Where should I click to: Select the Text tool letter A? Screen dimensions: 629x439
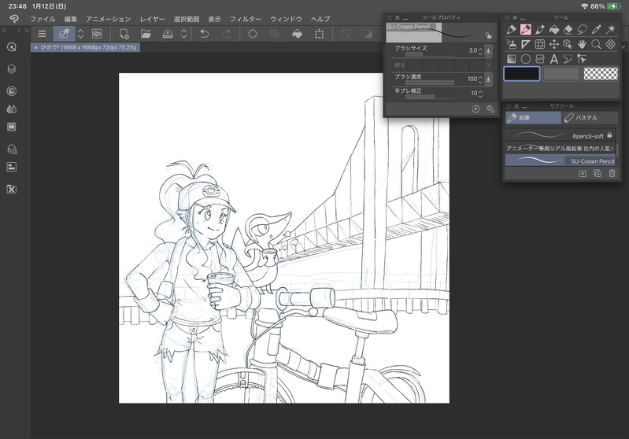[x=554, y=59]
